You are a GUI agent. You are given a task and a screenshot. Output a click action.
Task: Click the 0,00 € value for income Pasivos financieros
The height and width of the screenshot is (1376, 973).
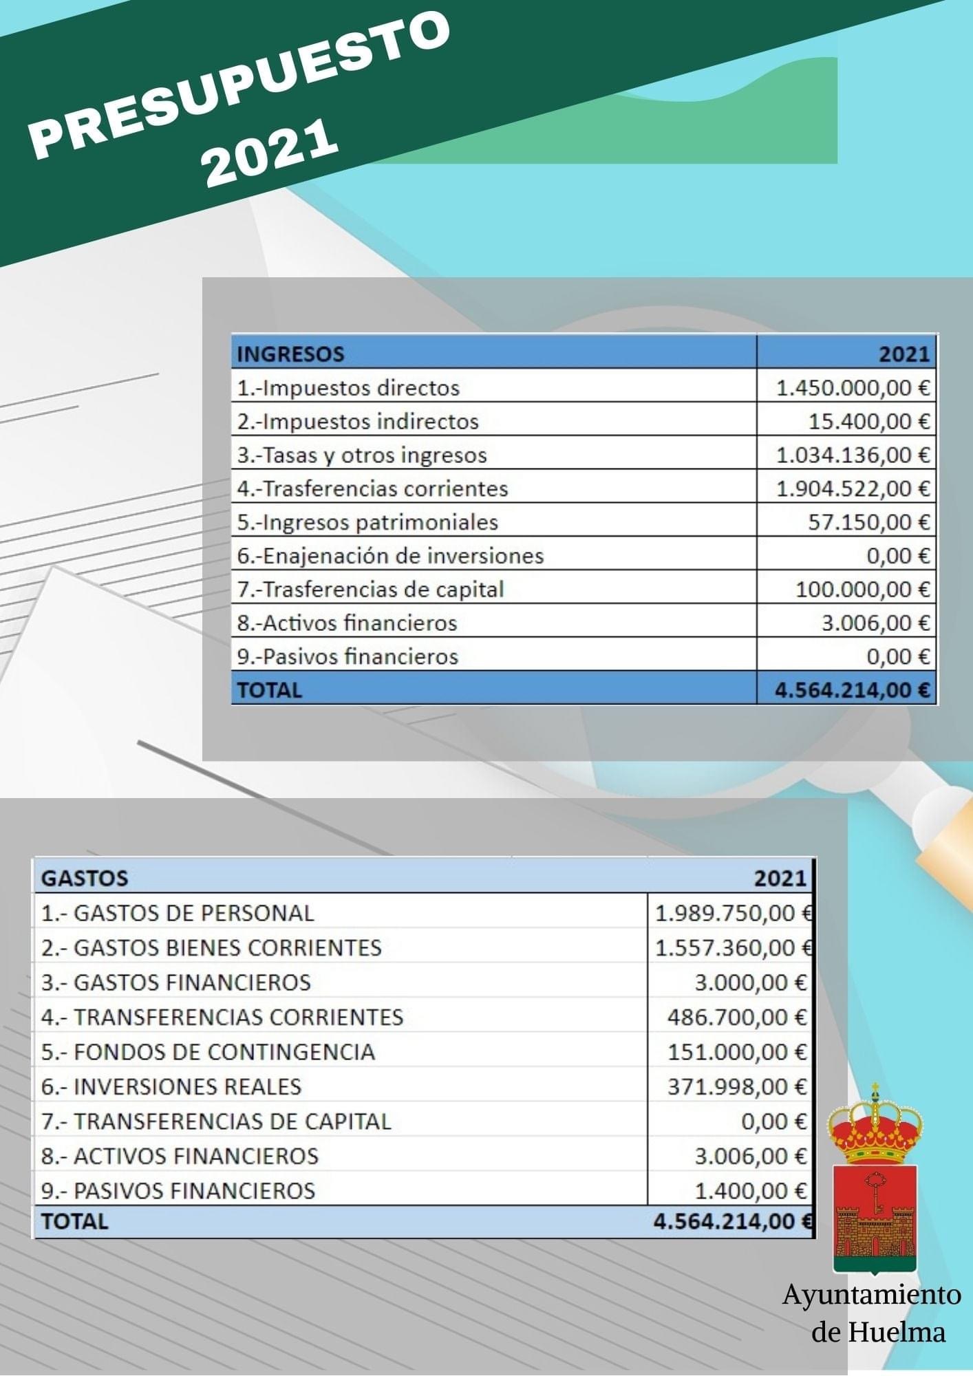coord(898,657)
